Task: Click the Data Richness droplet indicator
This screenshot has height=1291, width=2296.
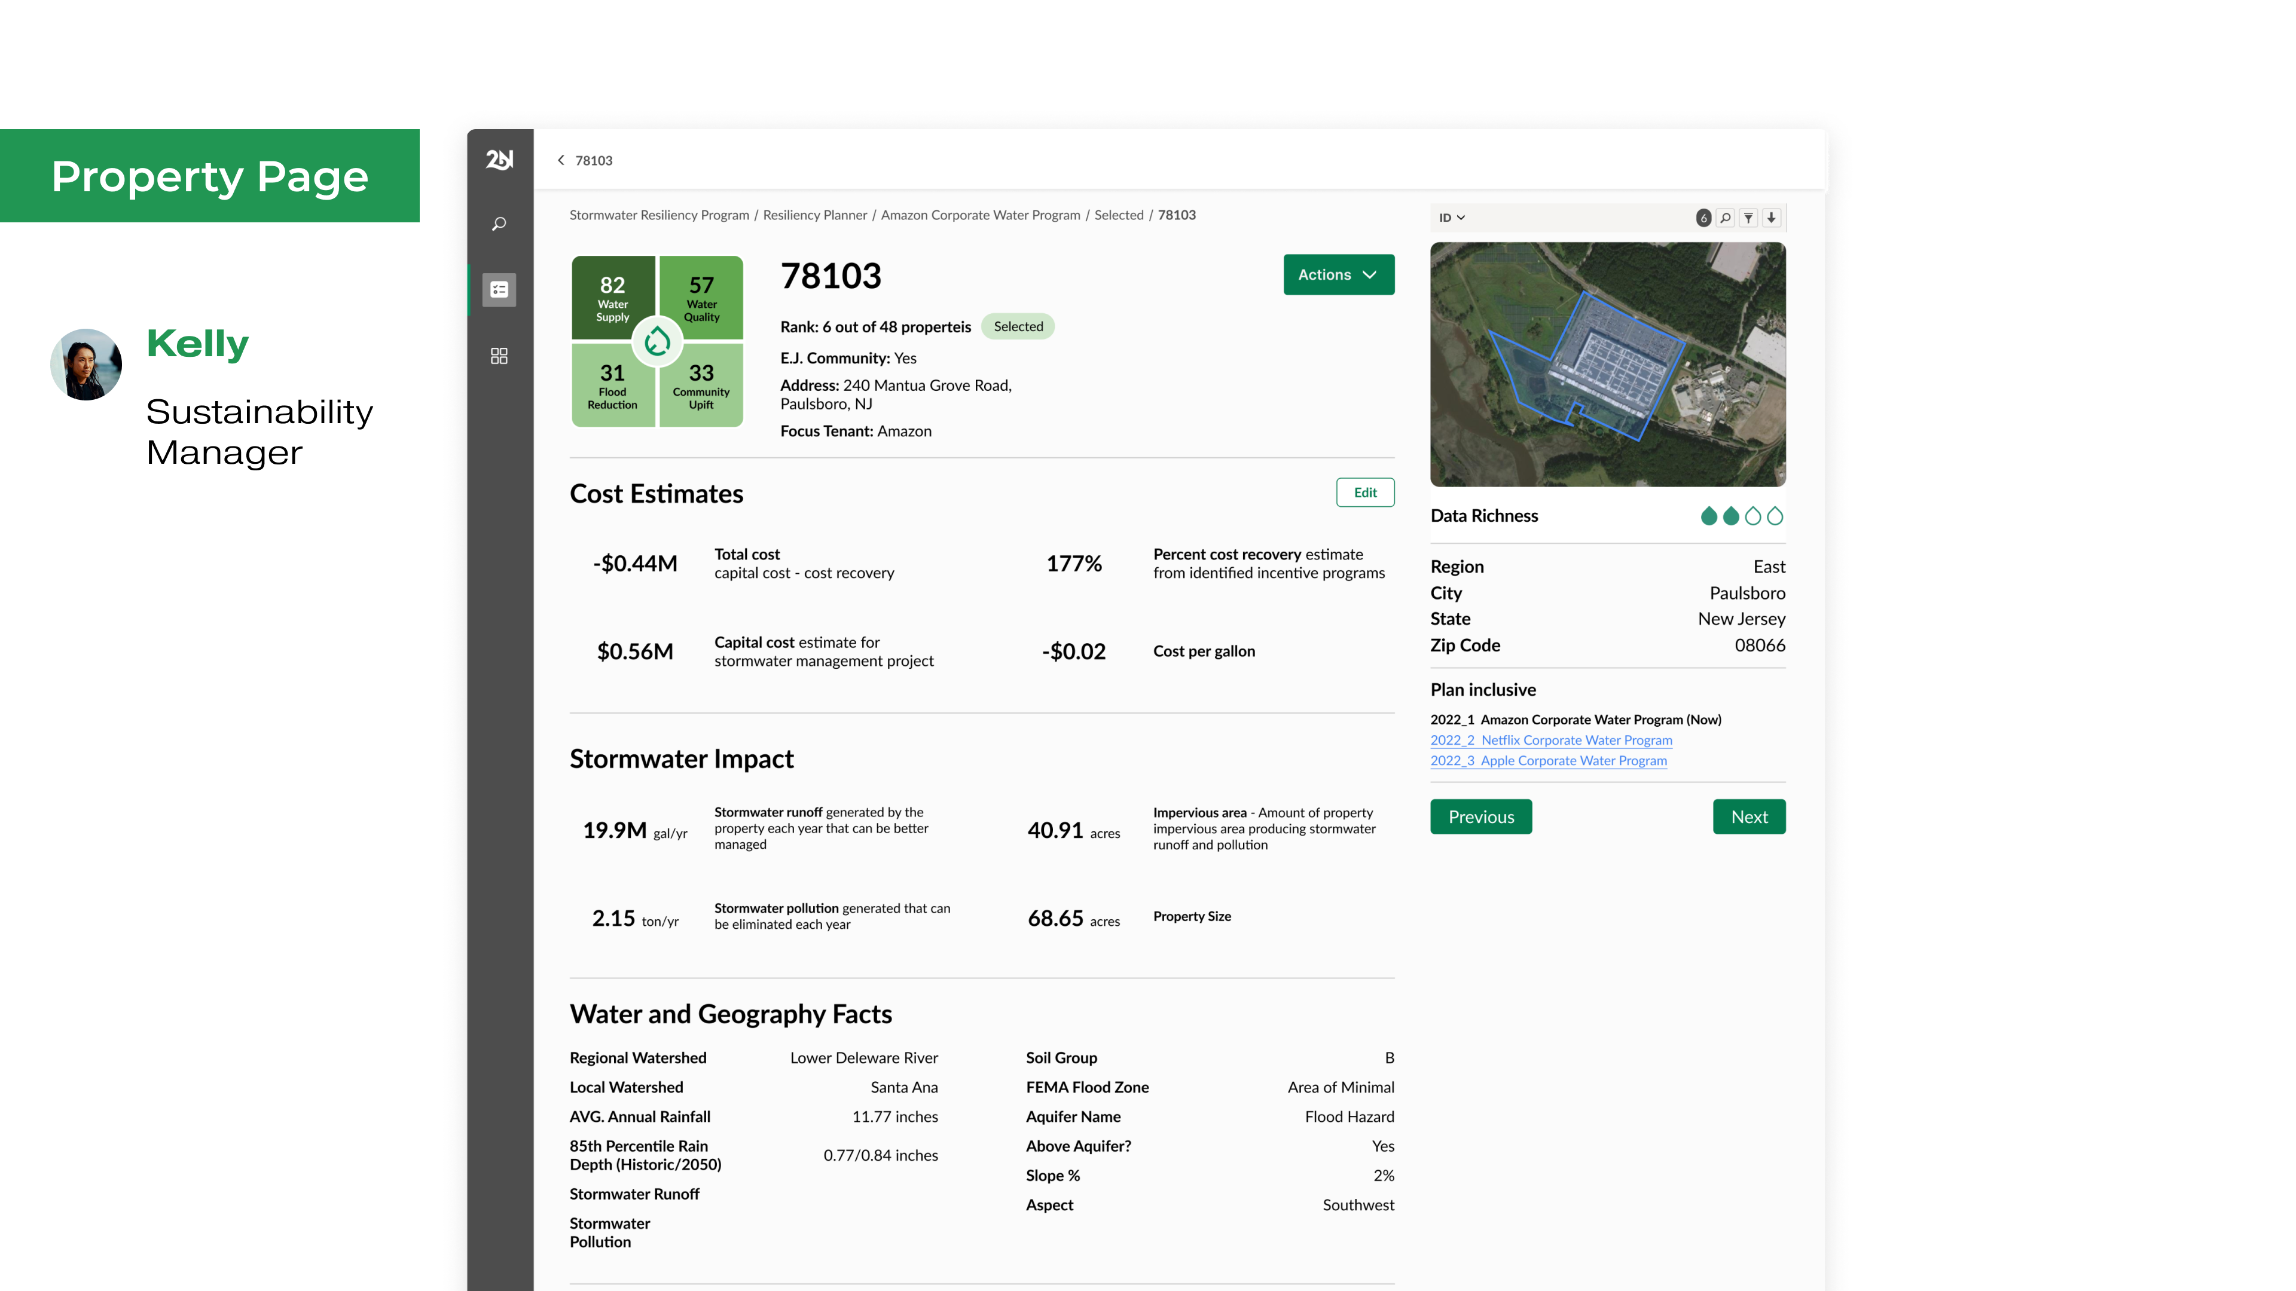Action: click(x=1741, y=516)
